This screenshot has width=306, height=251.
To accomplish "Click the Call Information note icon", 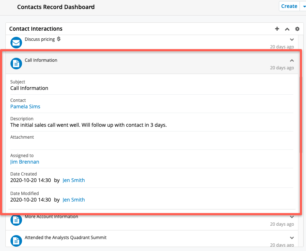I will tap(16, 64).
